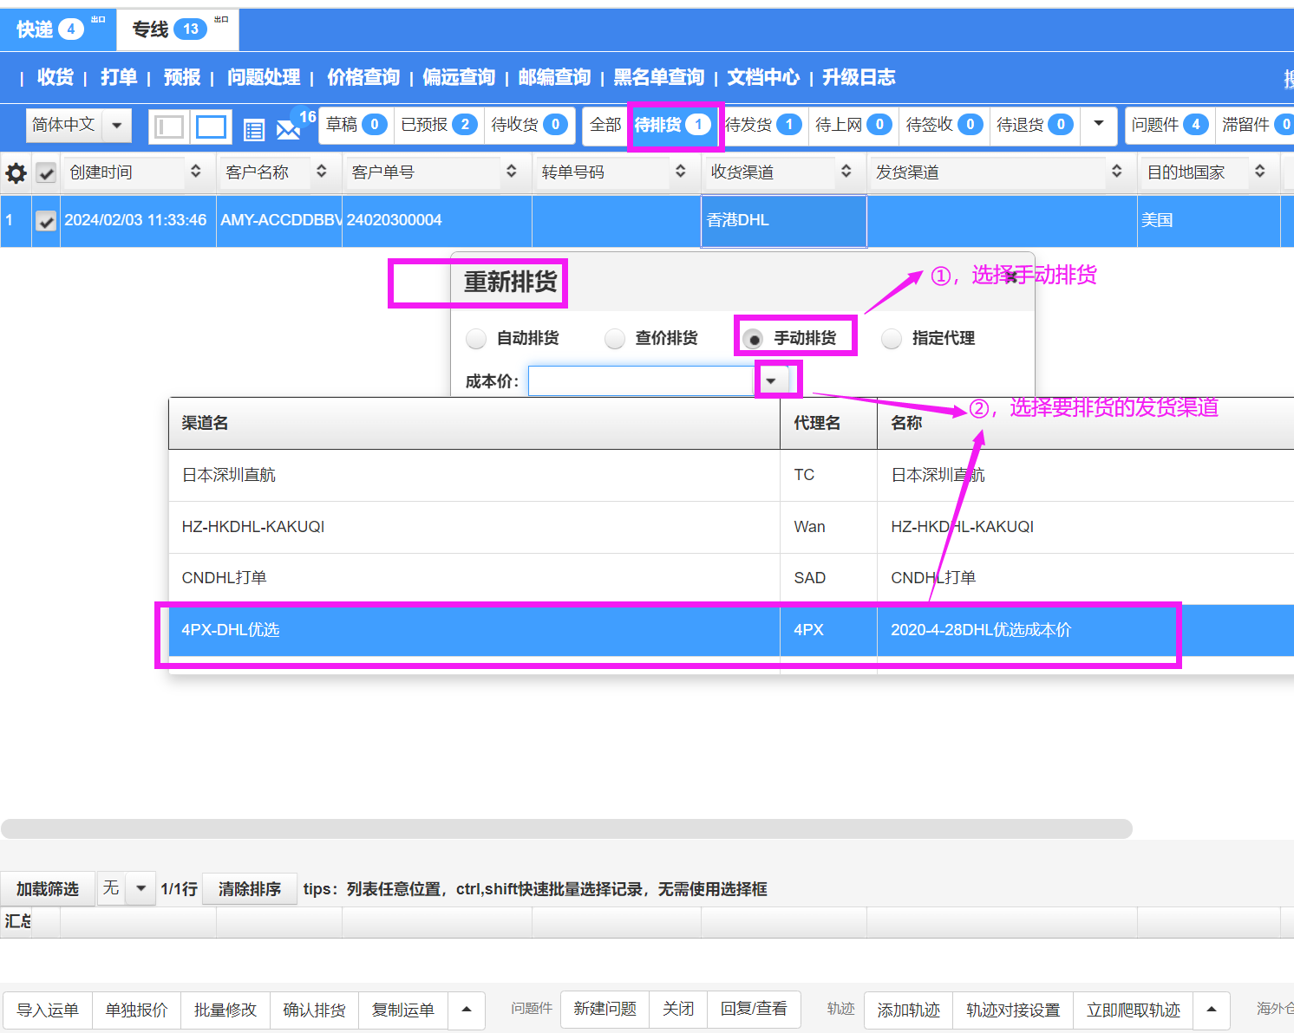Uncheck the first shipment row checkbox
This screenshot has height=1033, width=1294.
click(x=46, y=221)
